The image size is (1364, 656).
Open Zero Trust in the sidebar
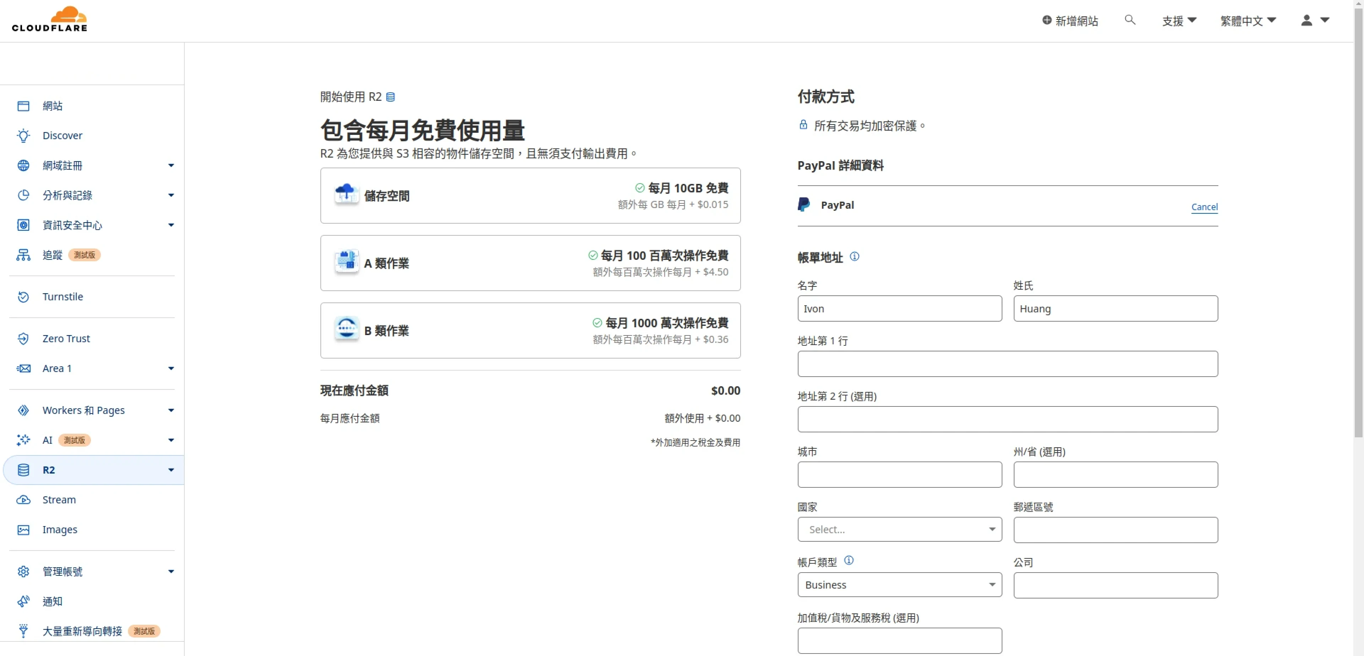click(x=66, y=338)
